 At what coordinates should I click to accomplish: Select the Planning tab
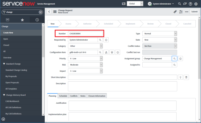tap(52, 96)
